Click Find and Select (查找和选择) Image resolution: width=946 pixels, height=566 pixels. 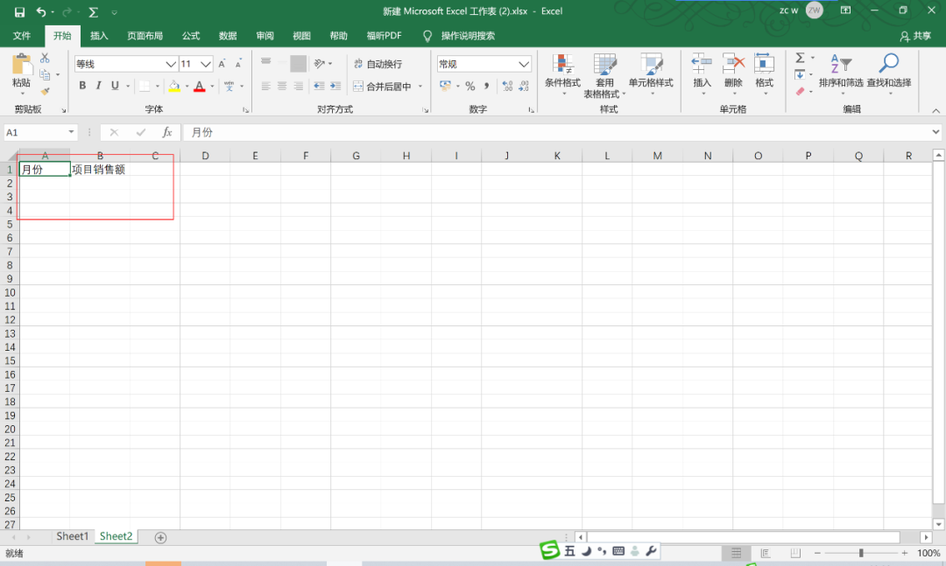888,70
